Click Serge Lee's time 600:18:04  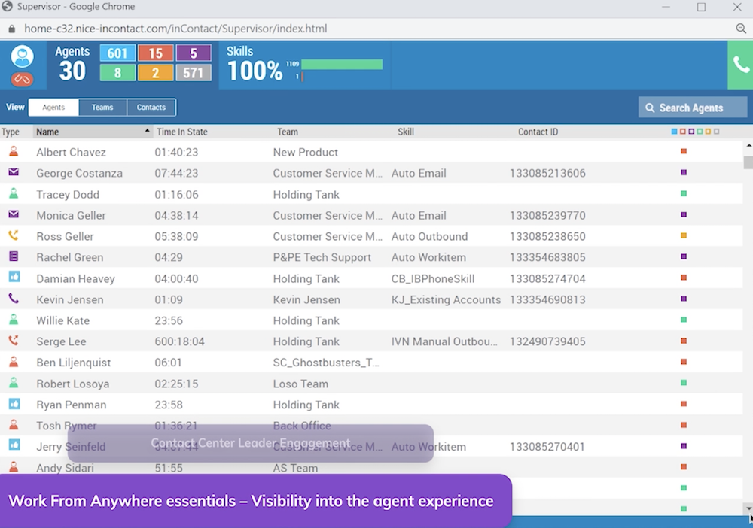coord(180,341)
